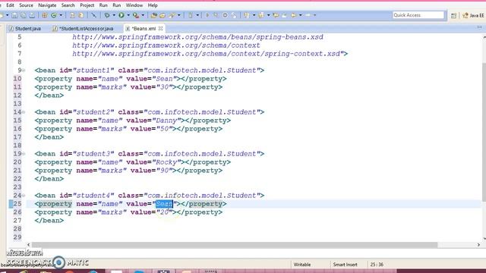This screenshot has height=273, width=486.
Task: Open the Help menu
Action: [x=153, y=5]
